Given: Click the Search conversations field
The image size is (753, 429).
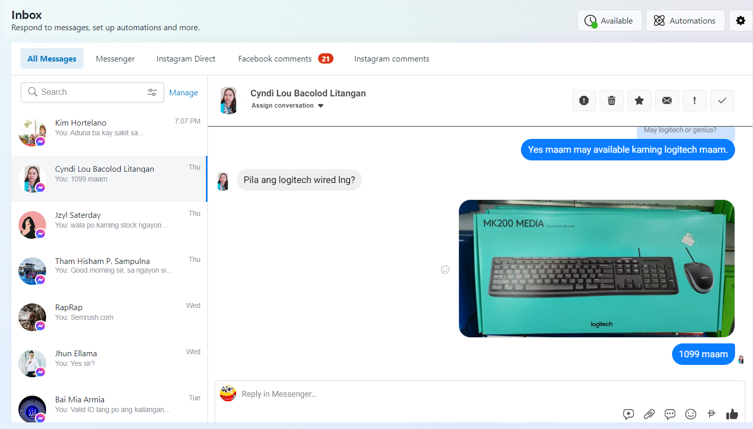Looking at the screenshot, I should pyautogui.click(x=92, y=92).
